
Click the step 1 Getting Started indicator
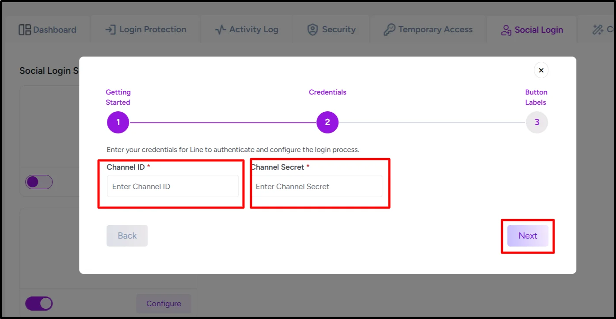pos(118,122)
